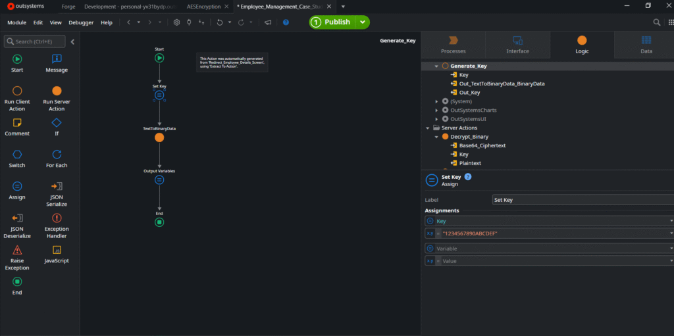This screenshot has height=336, width=674.
Task: Select the Message tool in toolbox
Action: tap(57, 63)
